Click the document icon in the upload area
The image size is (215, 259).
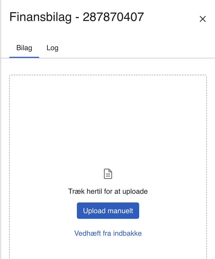pyautogui.click(x=108, y=174)
